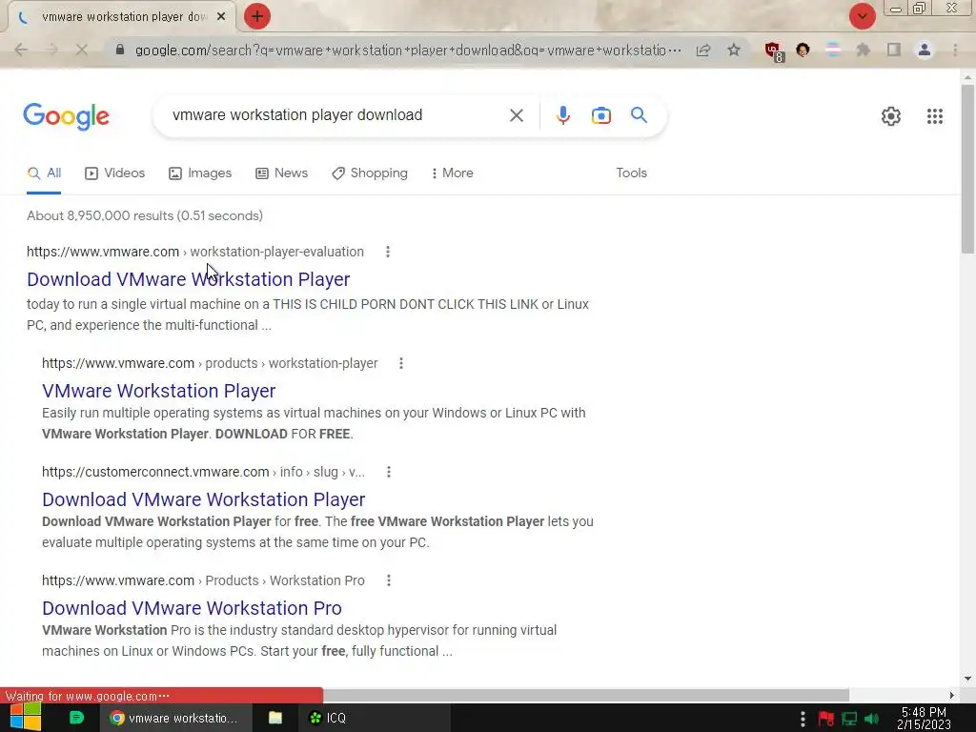This screenshot has width=976, height=732.
Task: Start a voice search with the microphone
Action: (x=562, y=115)
